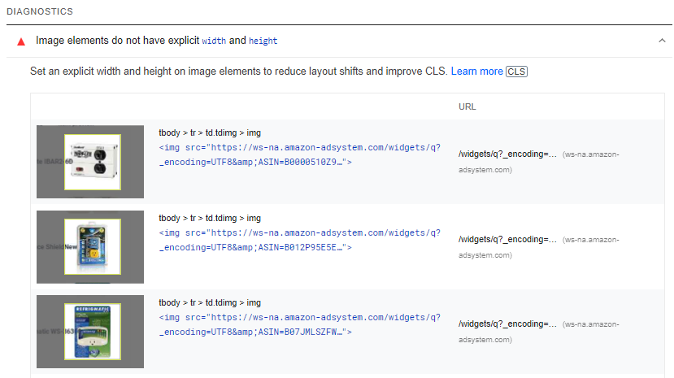
Task: Click the URL column header
Action: 467,107
